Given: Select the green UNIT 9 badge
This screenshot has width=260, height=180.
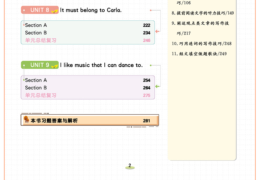Looking at the screenshot, I should point(39,65).
